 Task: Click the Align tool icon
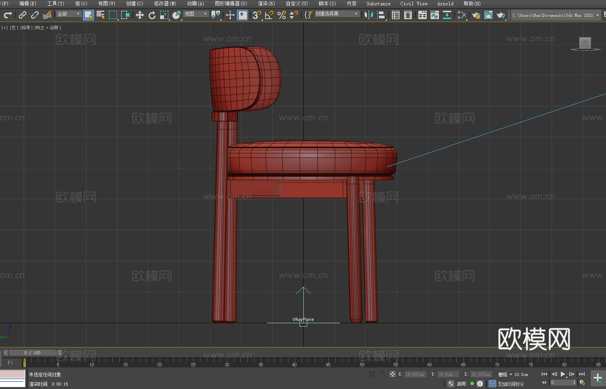point(381,15)
